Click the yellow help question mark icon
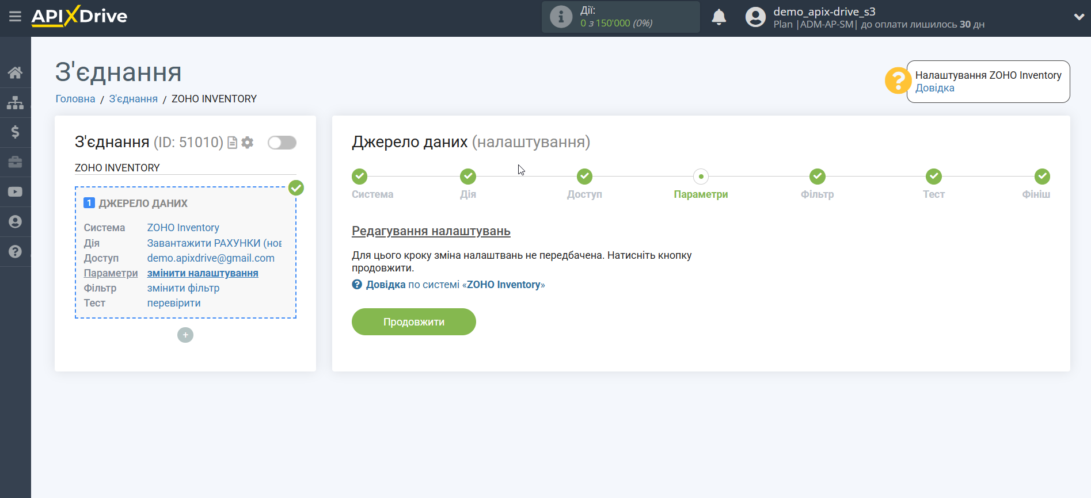The width and height of the screenshot is (1091, 498). coord(897,81)
